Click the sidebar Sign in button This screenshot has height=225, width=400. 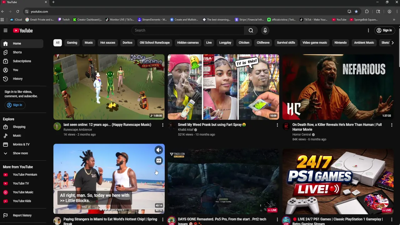[x=14, y=105]
